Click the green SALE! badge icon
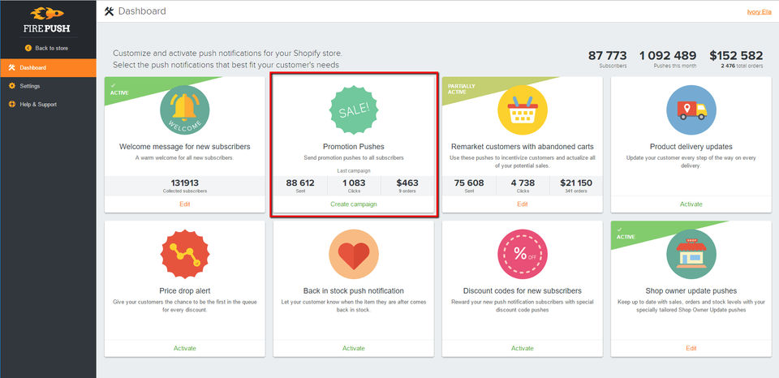Screen dimensions: 779x378 (x=353, y=110)
